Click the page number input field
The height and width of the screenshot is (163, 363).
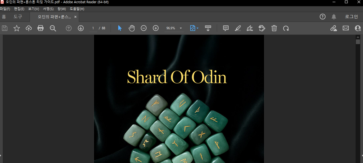point(93,28)
